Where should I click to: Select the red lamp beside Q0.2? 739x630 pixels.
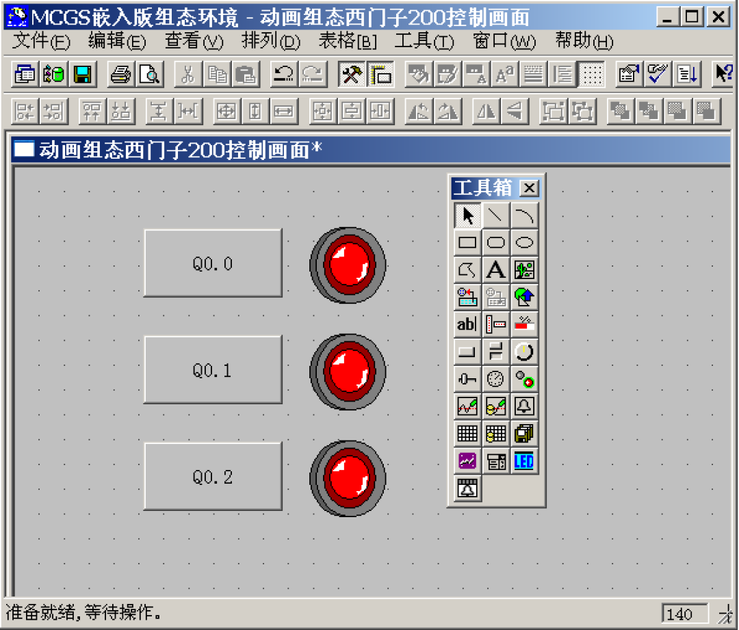point(348,478)
